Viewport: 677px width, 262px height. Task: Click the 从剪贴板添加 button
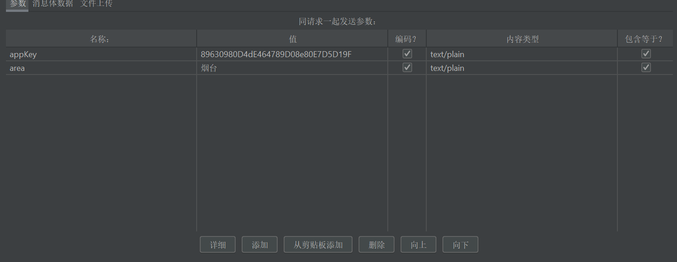(318, 245)
